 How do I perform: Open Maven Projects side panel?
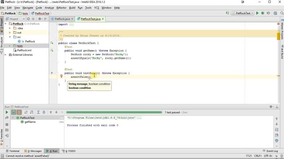pos(282,29)
